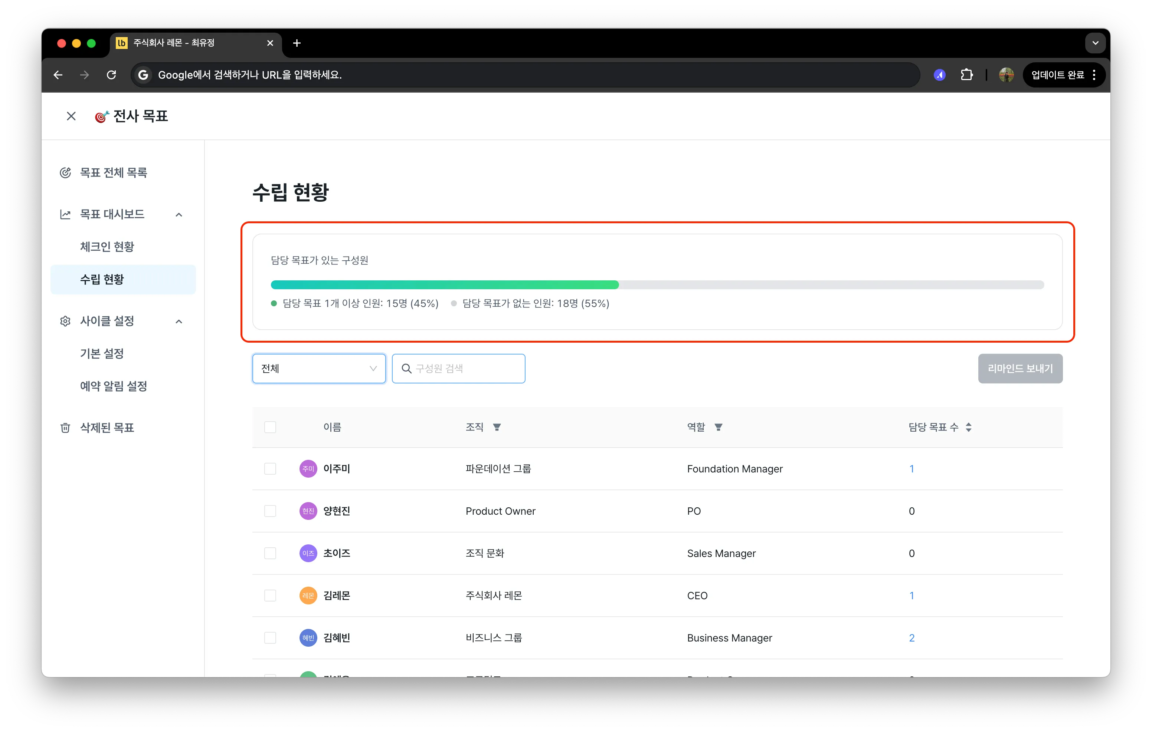Click the filter icon on 역할 column

(718, 427)
